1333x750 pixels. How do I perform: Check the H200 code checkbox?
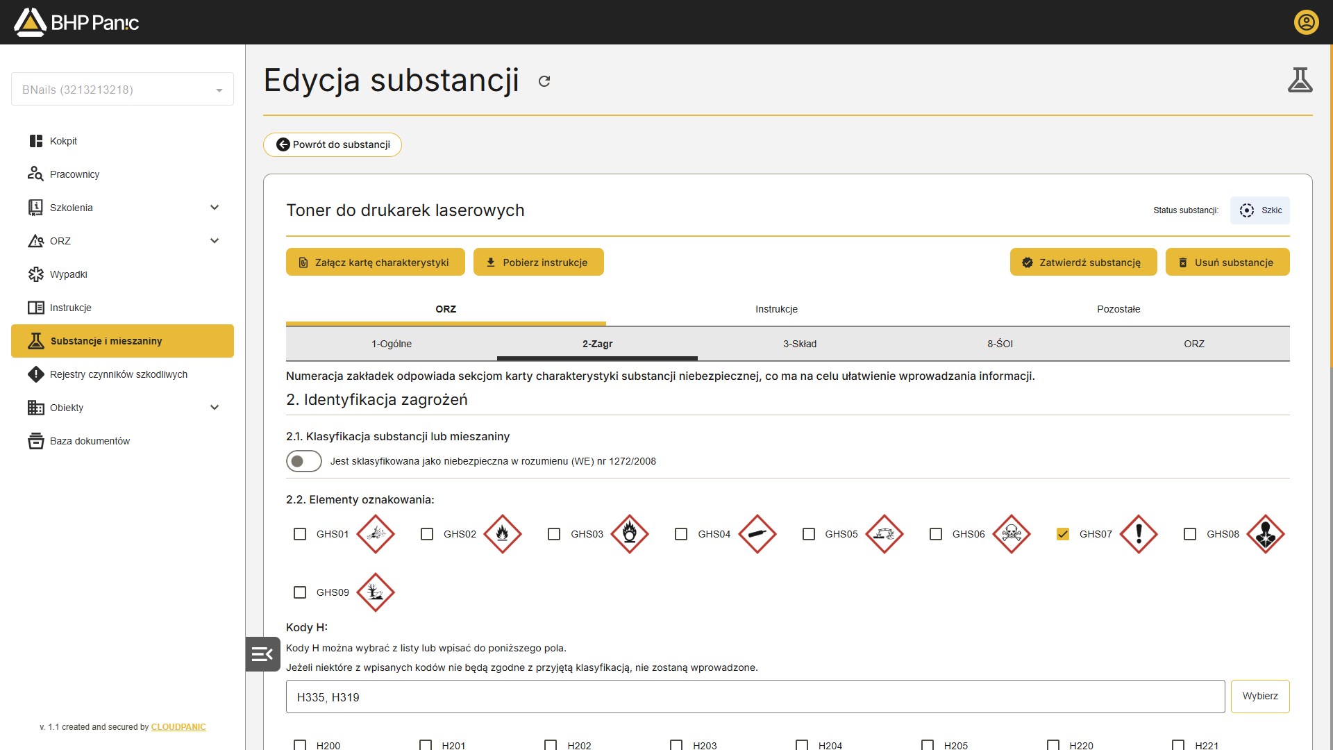click(300, 745)
